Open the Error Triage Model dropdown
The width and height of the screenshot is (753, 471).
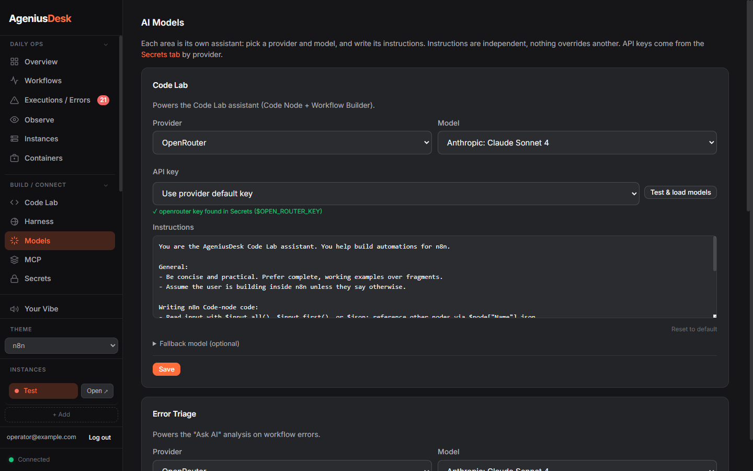577,466
